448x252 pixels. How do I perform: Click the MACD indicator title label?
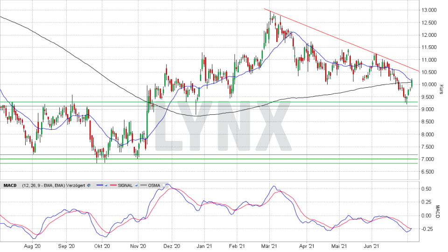pyautogui.click(x=10, y=186)
